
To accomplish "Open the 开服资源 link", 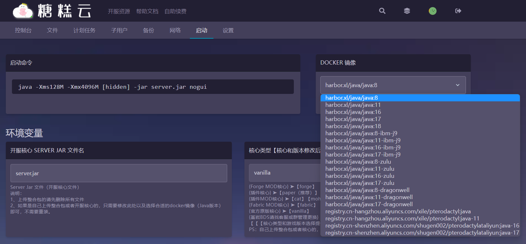I will pyautogui.click(x=119, y=11).
